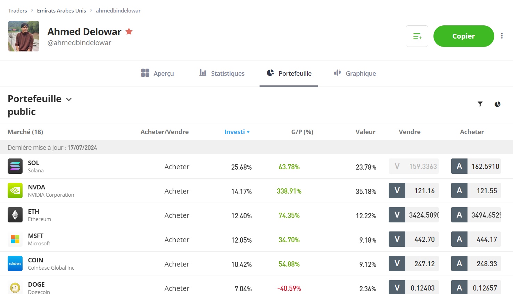Switch to pie chart allocation view
513x294 pixels.
pos(497,104)
